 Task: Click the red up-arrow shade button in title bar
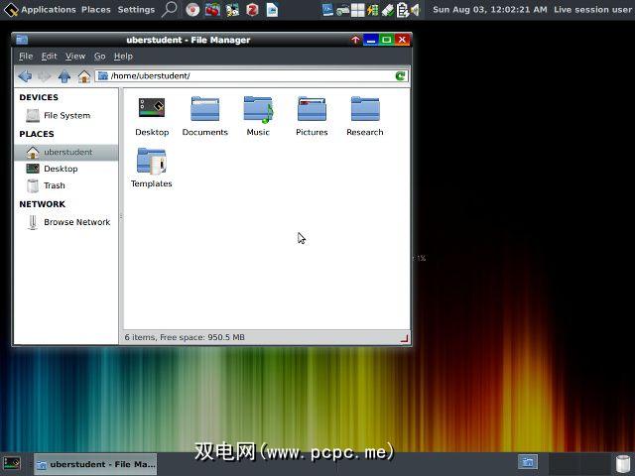pos(355,40)
